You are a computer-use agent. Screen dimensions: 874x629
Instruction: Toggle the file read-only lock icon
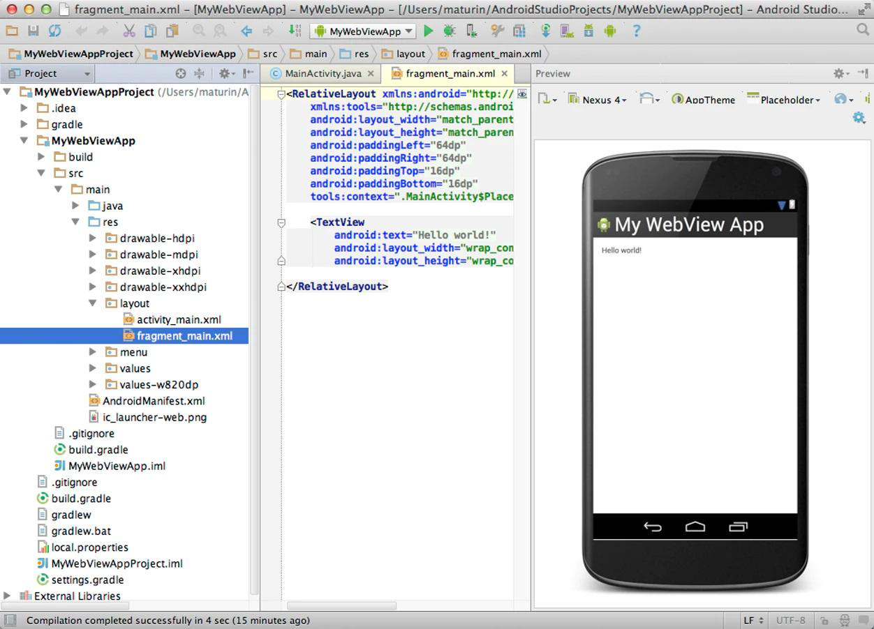tap(824, 620)
